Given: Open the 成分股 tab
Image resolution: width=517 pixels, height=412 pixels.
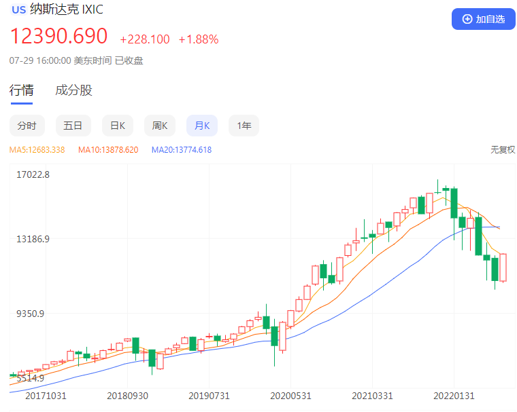Looking at the screenshot, I should tap(74, 90).
